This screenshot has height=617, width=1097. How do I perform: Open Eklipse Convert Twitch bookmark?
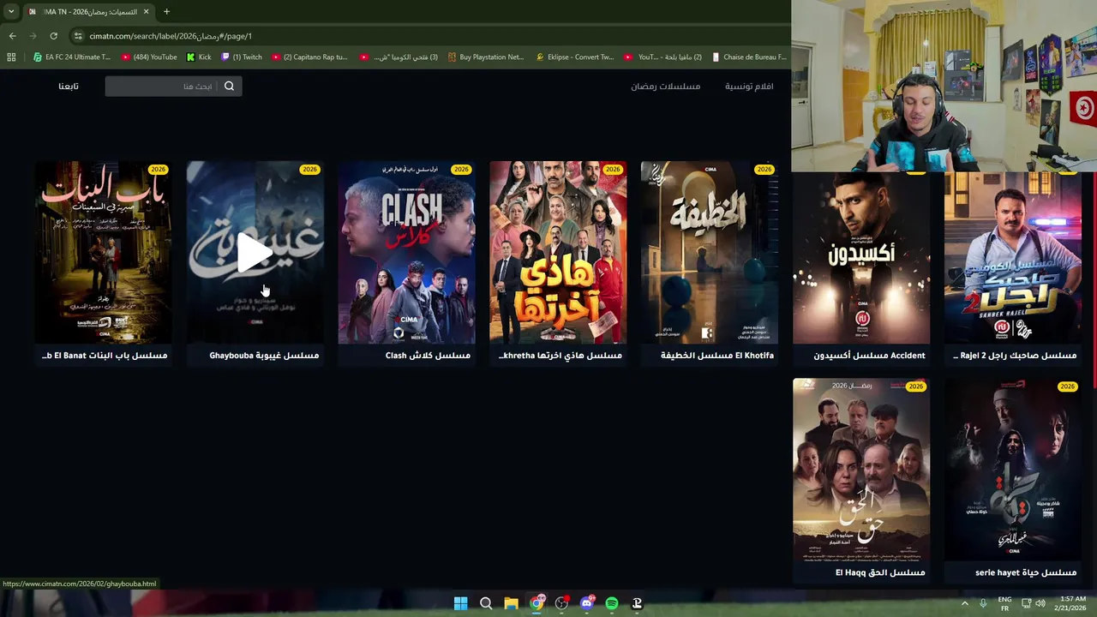pyautogui.click(x=575, y=57)
